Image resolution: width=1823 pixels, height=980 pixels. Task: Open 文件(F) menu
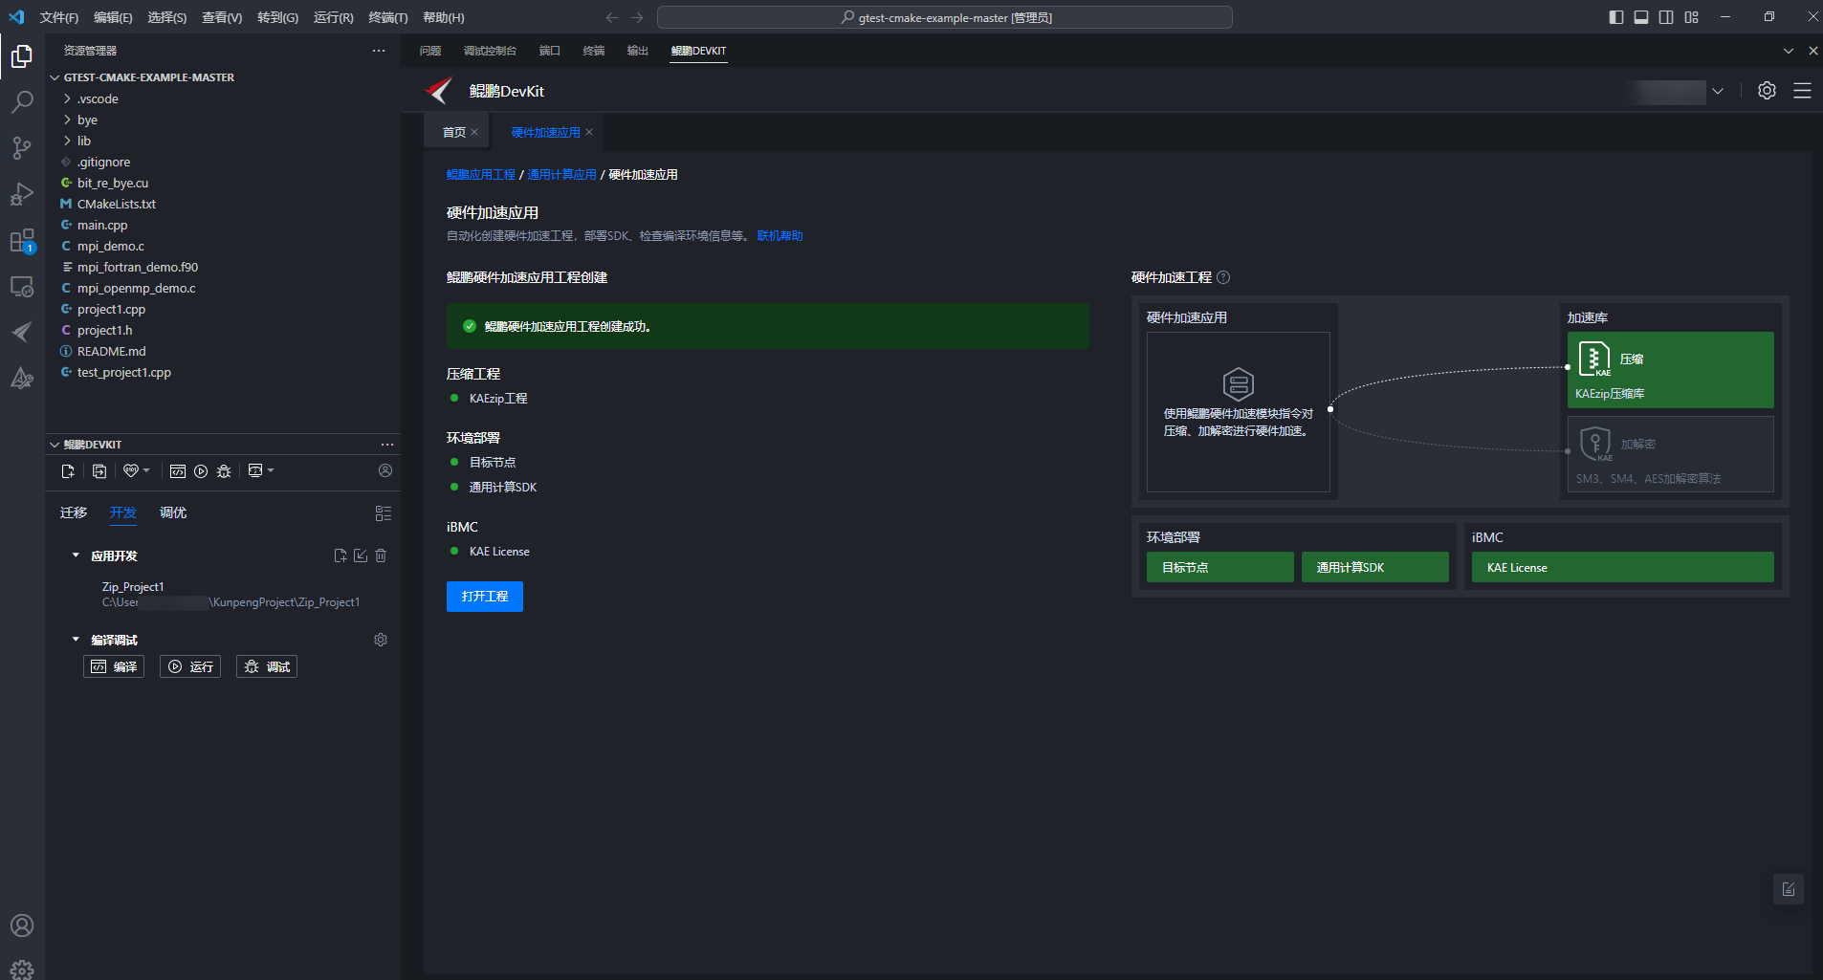coord(59,17)
